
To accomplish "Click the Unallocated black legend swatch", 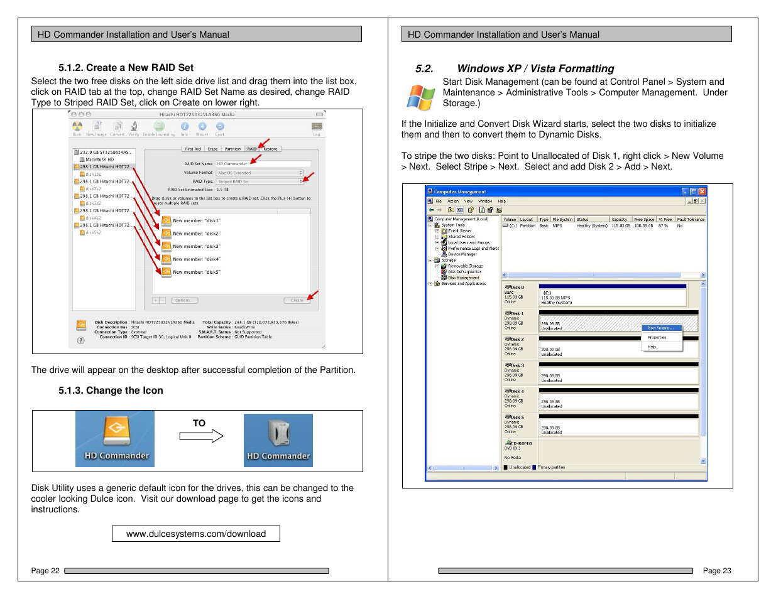I will (x=505, y=467).
